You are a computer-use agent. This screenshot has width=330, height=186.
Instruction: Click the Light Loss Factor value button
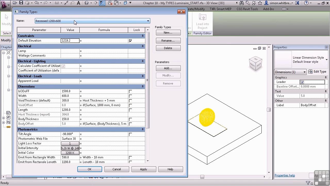pyautogui.click(x=70, y=143)
